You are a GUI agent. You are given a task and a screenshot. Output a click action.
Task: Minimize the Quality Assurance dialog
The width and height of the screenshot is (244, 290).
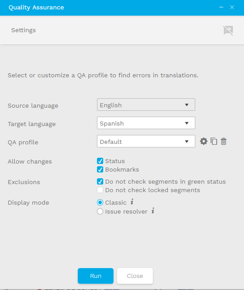221,7
